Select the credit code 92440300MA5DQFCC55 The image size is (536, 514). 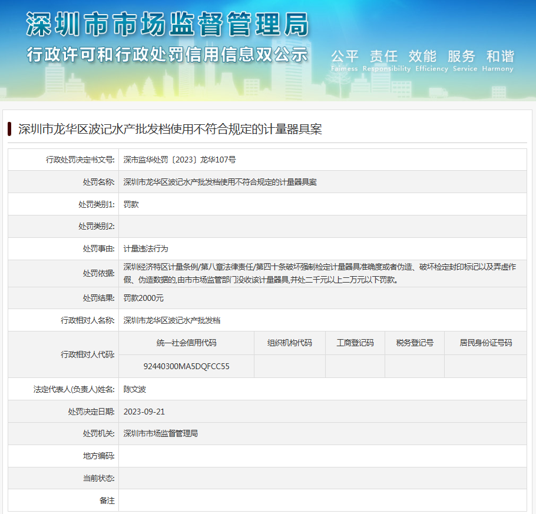tap(186, 366)
